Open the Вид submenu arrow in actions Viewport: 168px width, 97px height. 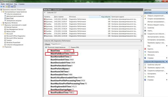coord(167,46)
